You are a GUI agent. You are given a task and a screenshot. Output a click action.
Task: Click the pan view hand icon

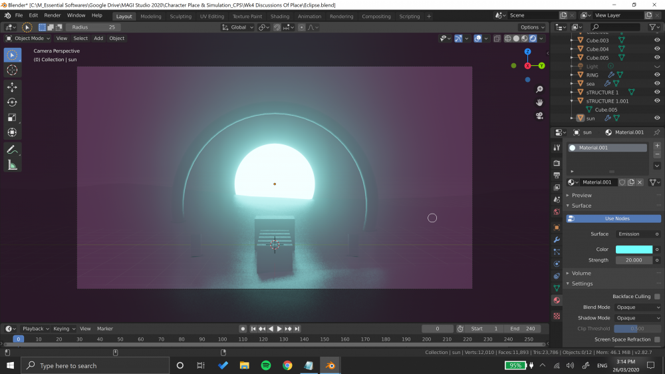[x=539, y=102]
